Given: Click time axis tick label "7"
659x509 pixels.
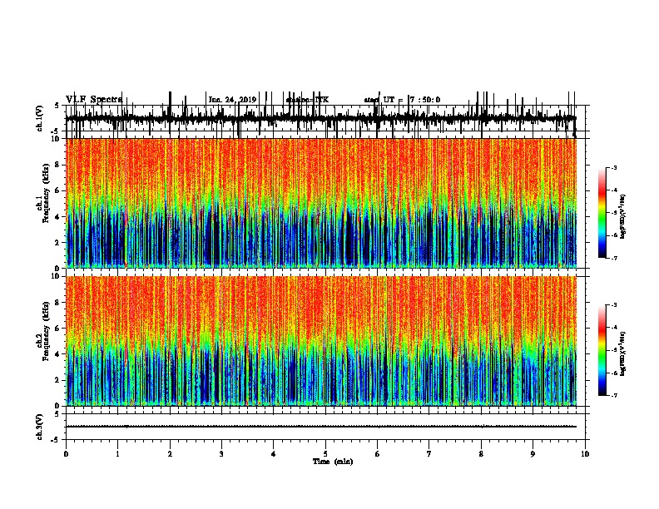Looking at the screenshot, I should (x=429, y=454).
